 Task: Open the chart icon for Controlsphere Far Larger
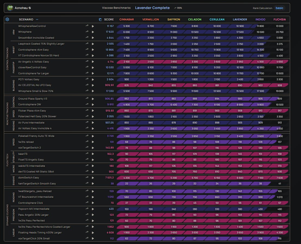pos(87,73)
